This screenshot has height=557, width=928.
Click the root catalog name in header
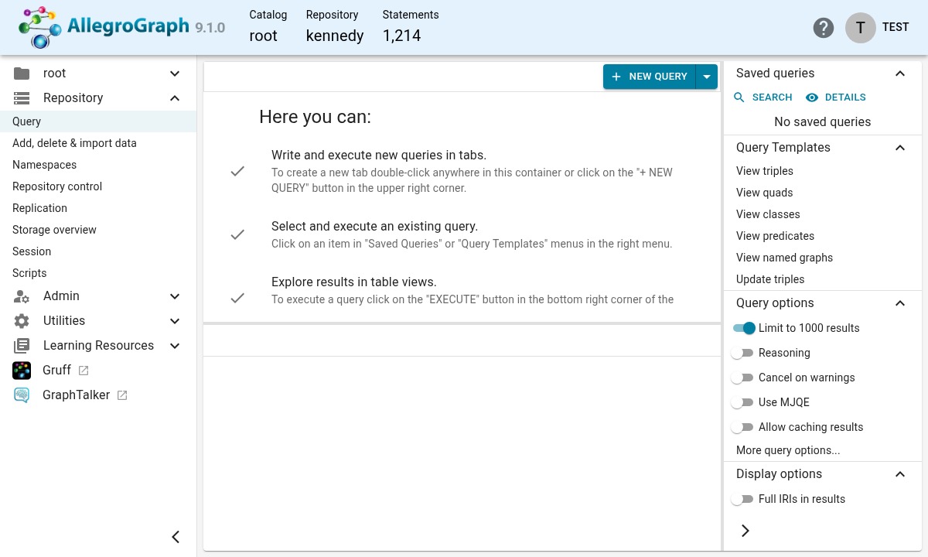[x=263, y=36]
